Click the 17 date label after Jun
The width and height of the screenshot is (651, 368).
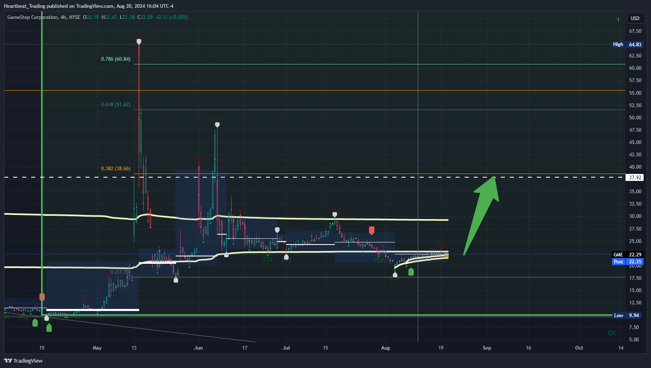point(245,348)
